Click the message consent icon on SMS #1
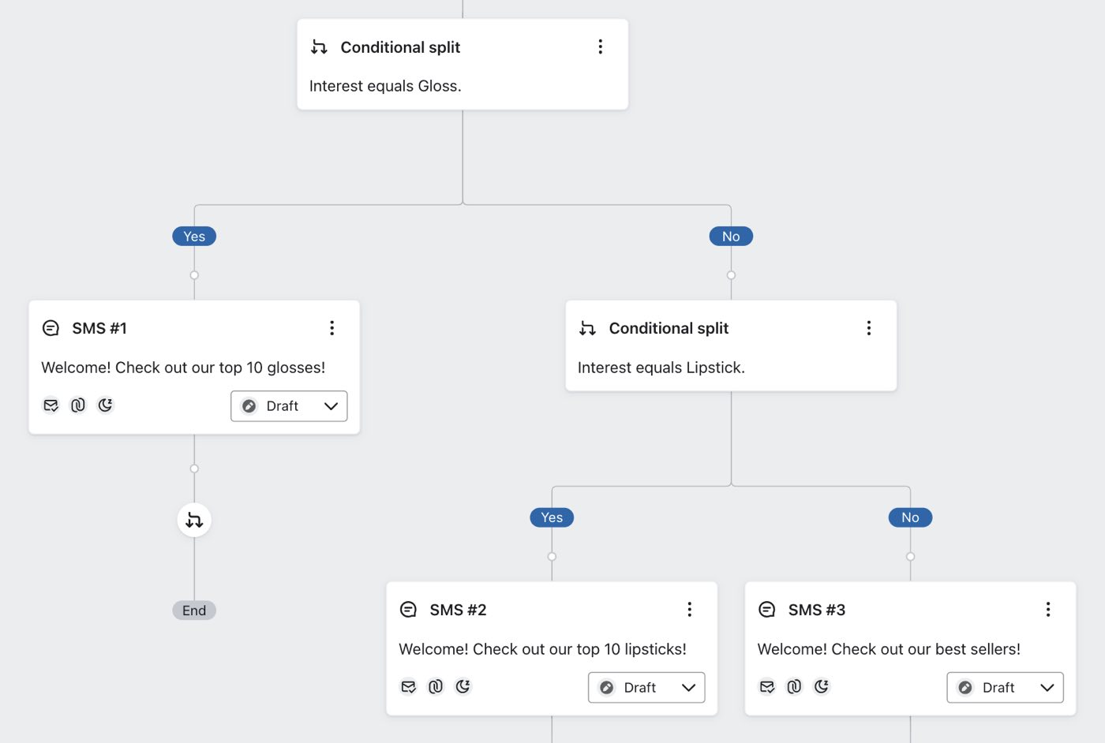Viewport: 1105px width, 743px height. (51, 405)
